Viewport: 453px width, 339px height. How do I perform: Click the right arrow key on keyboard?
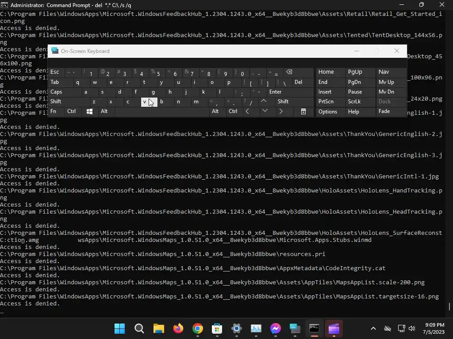click(x=281, y=111)
